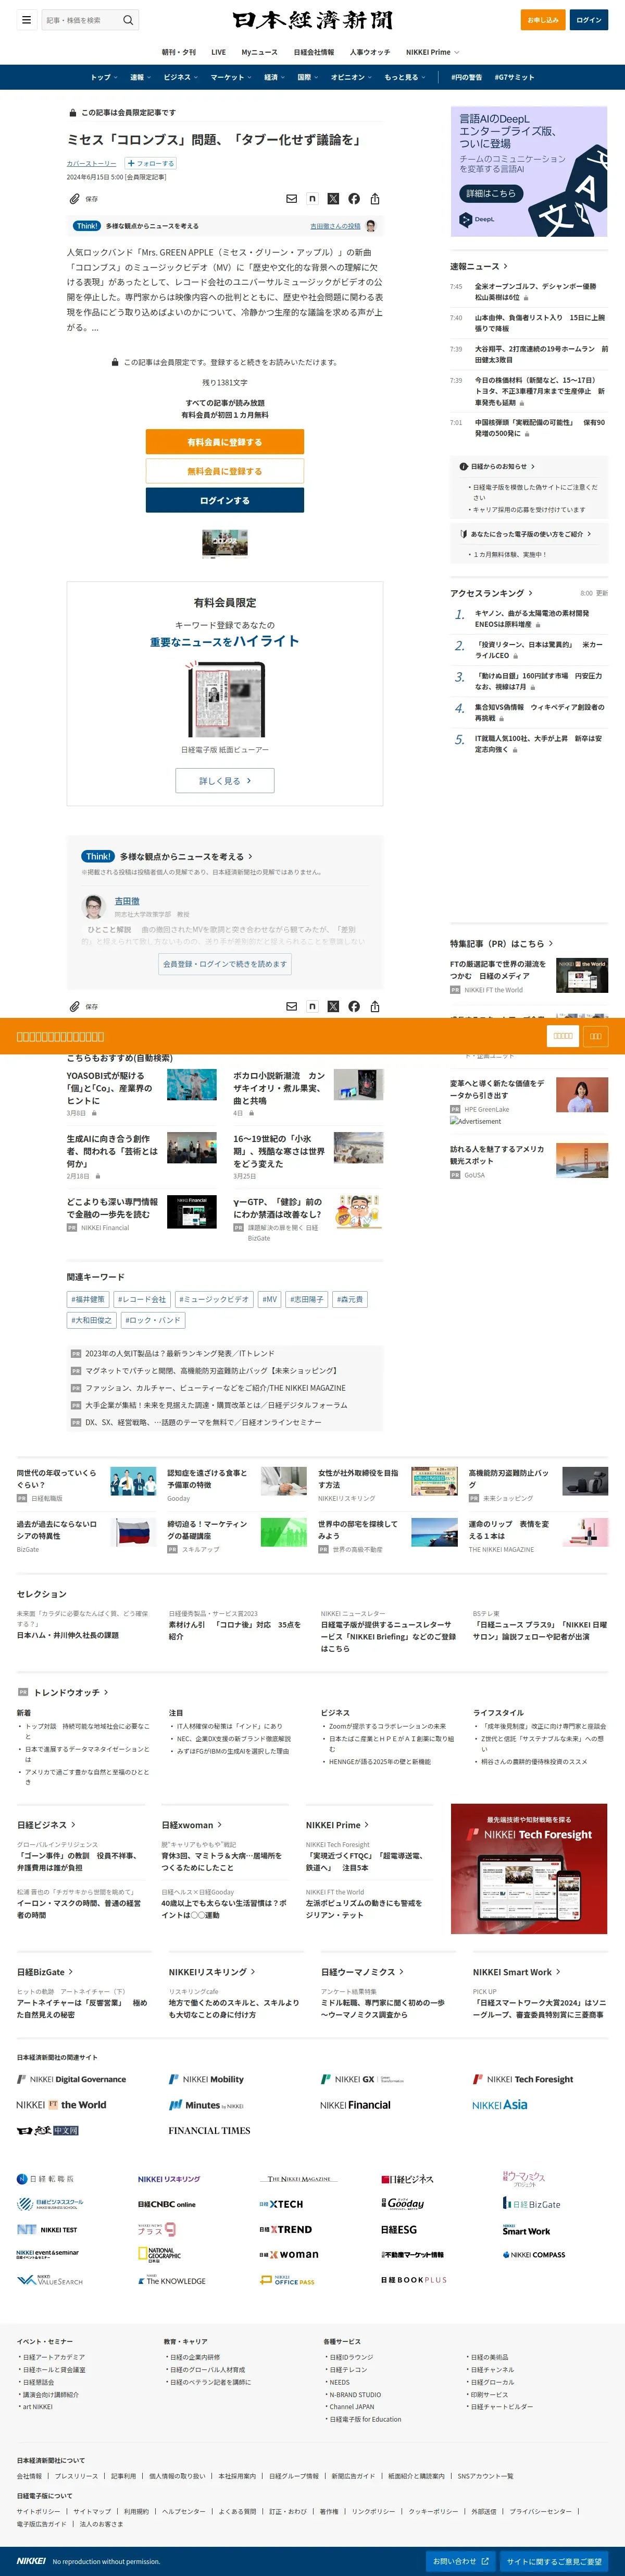Open the 日経ESG logo link

pos(398,2229)
